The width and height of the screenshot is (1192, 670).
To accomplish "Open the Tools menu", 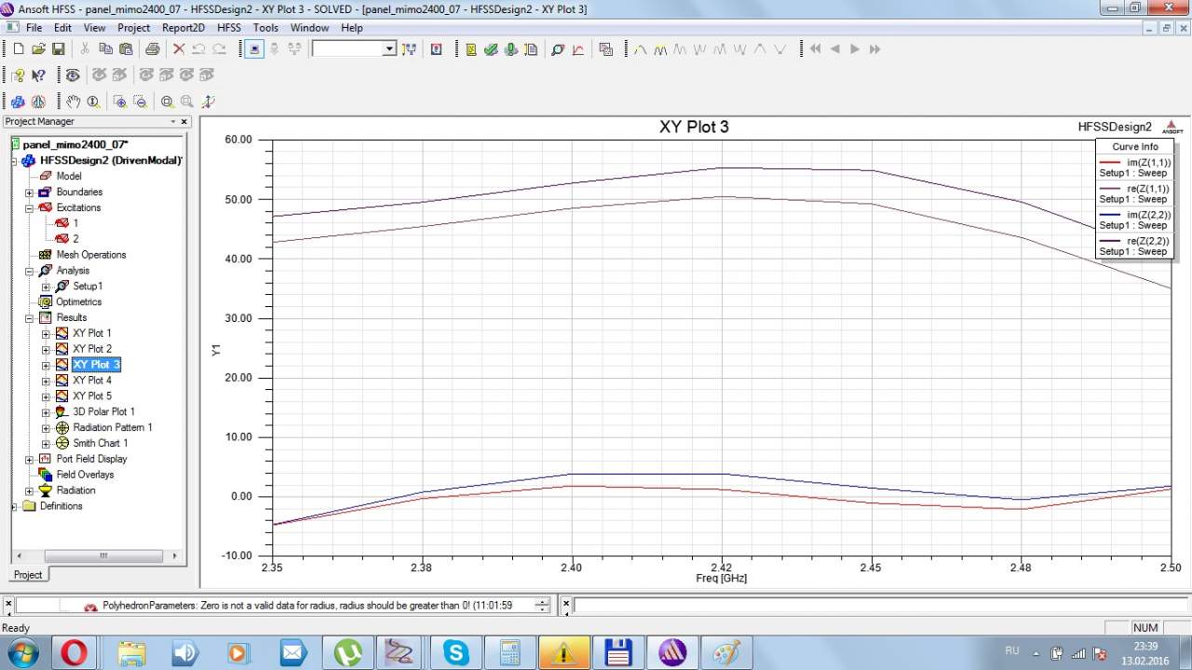I will [265, 28].
